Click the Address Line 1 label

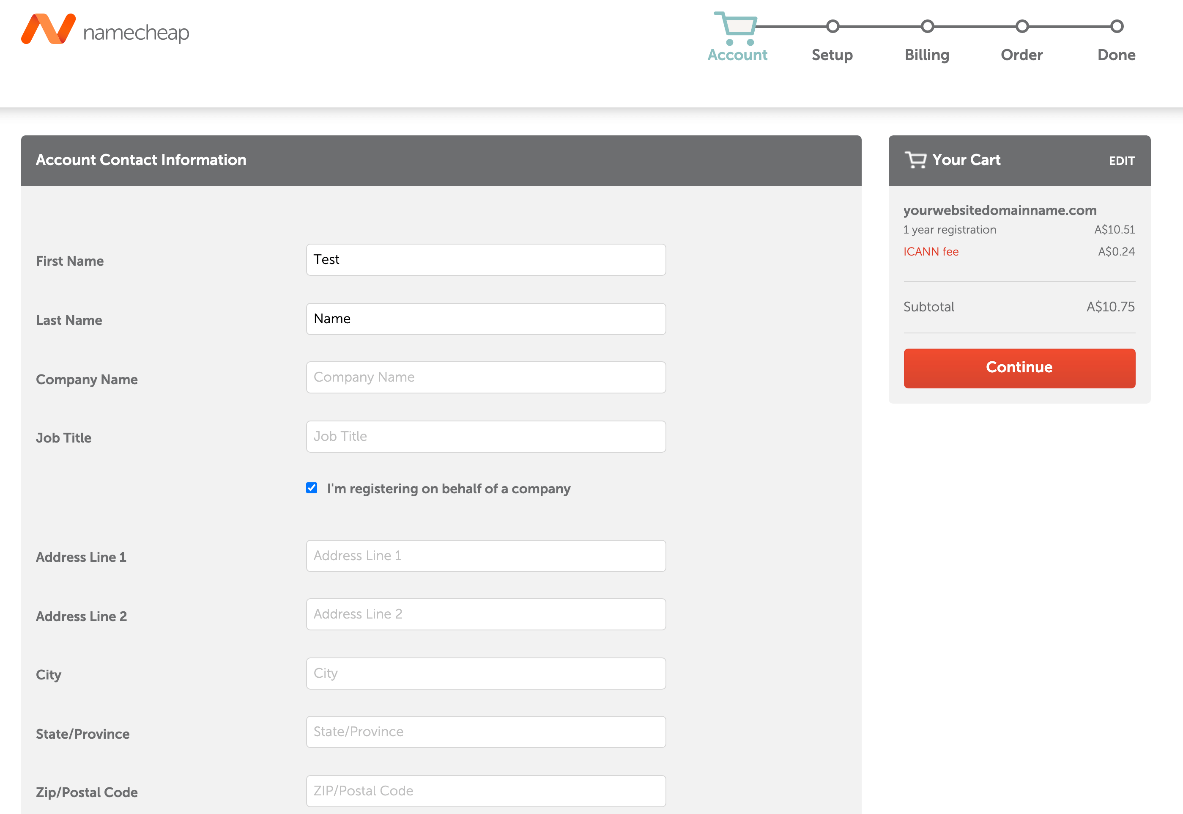click(x=81, y=557)
